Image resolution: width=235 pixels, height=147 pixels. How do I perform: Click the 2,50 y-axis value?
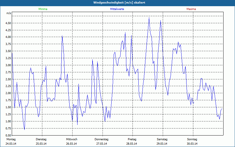tap(9, 79)
